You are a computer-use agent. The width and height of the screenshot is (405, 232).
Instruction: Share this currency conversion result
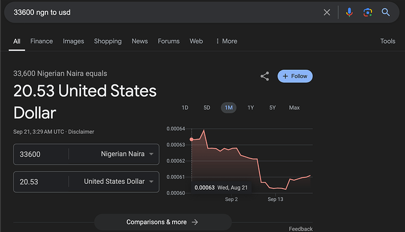[265, 76]
